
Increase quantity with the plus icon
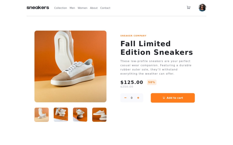(138, 98)
